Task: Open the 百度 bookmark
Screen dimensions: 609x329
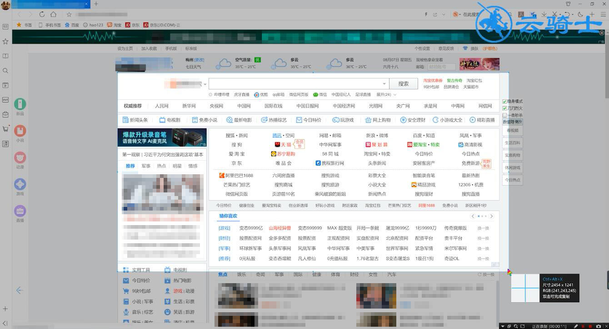Action: [72, 25]
